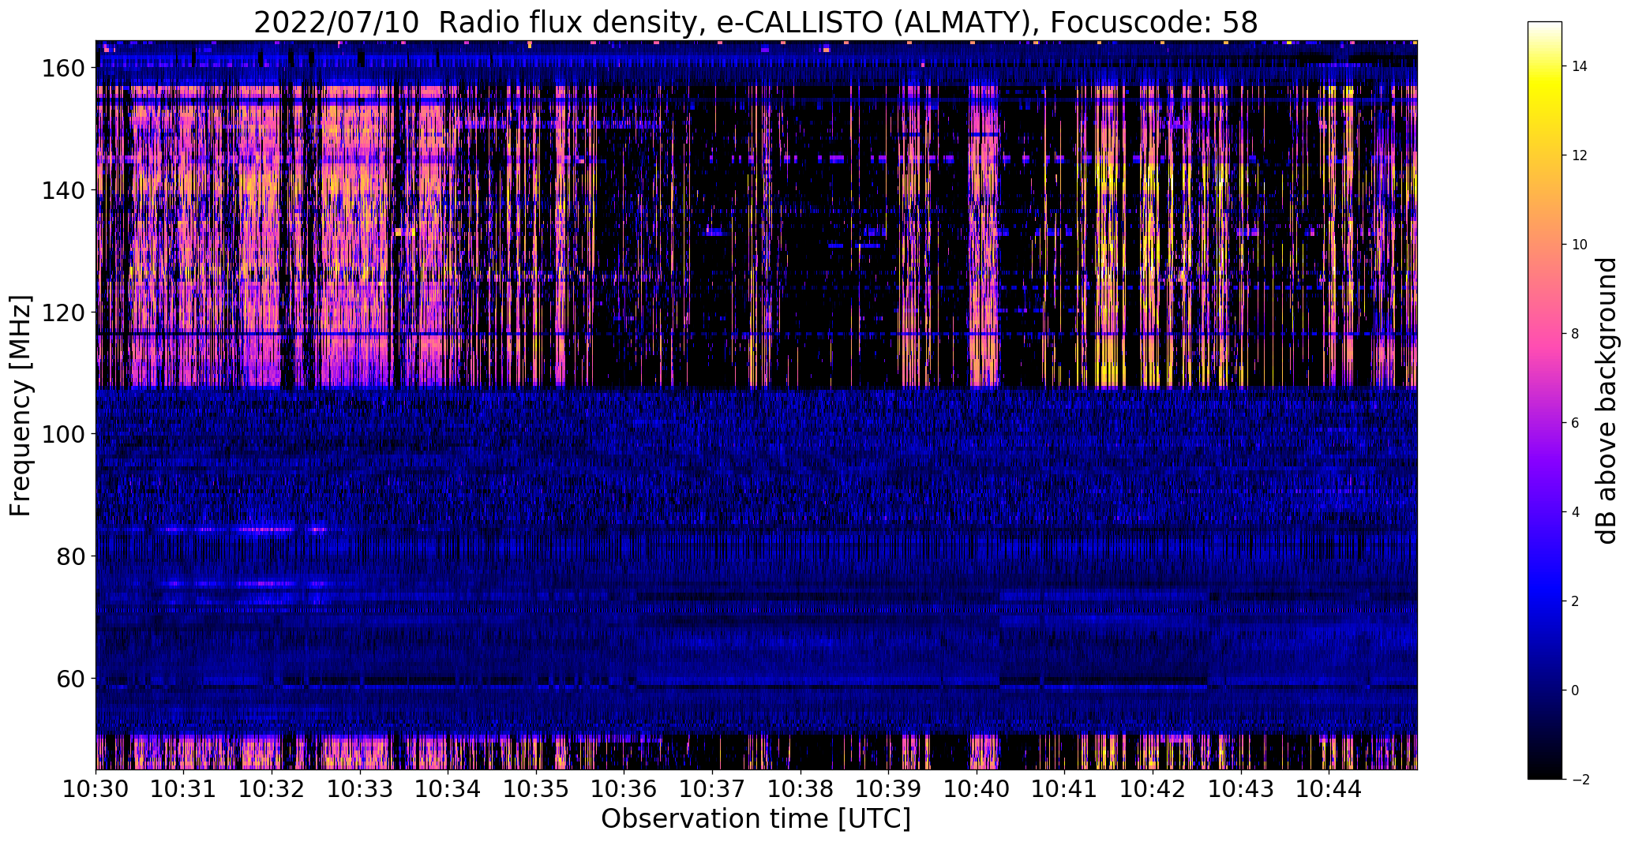Click the 10:43 time tick label
Image resolution: width=1631 pixels, height=842 pixels.
coord(1241,788)
